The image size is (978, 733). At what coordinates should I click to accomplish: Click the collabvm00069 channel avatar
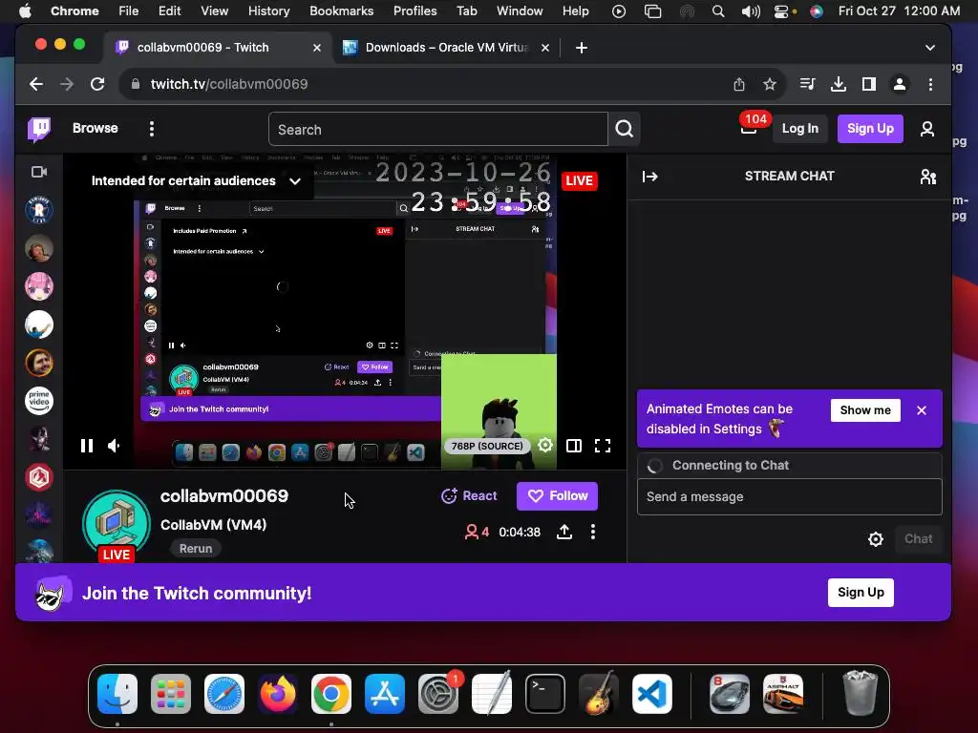coord(116,524)
